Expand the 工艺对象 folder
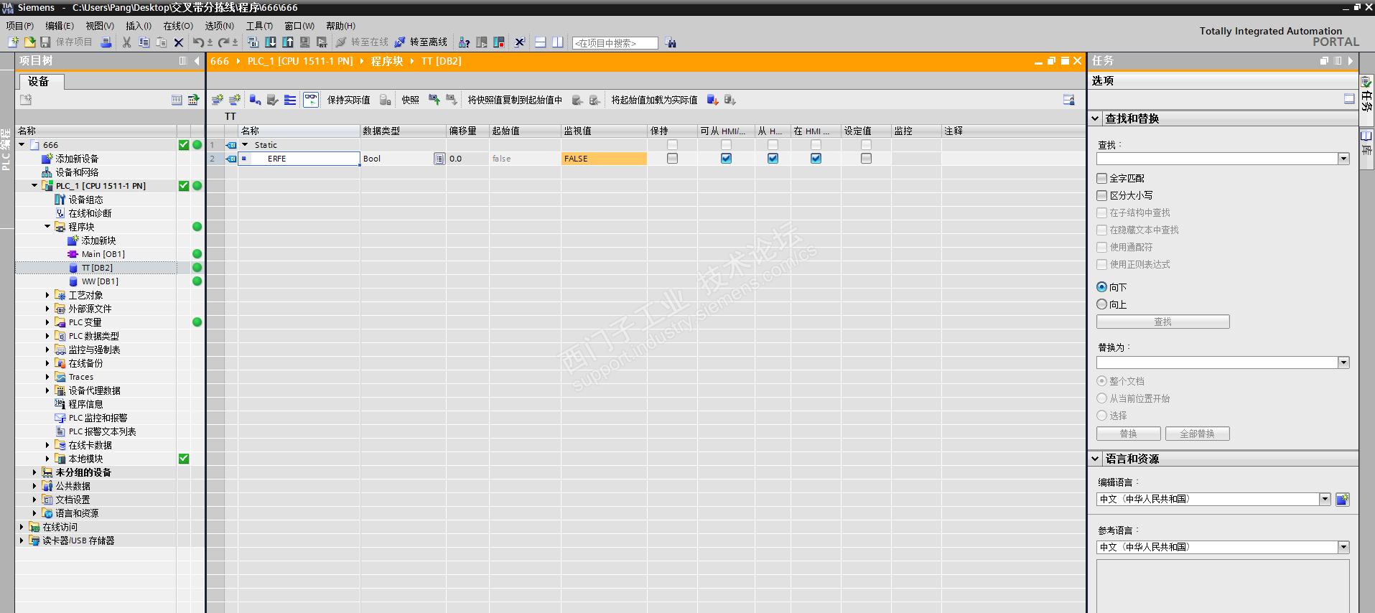 (x=47, y=295)
